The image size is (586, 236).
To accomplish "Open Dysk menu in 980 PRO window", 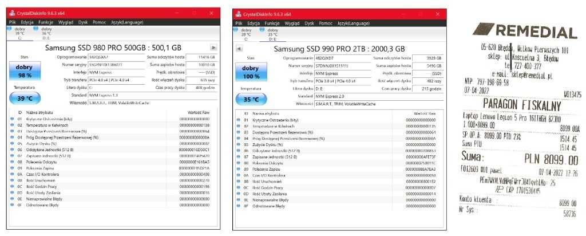I will tap(83, 22).
